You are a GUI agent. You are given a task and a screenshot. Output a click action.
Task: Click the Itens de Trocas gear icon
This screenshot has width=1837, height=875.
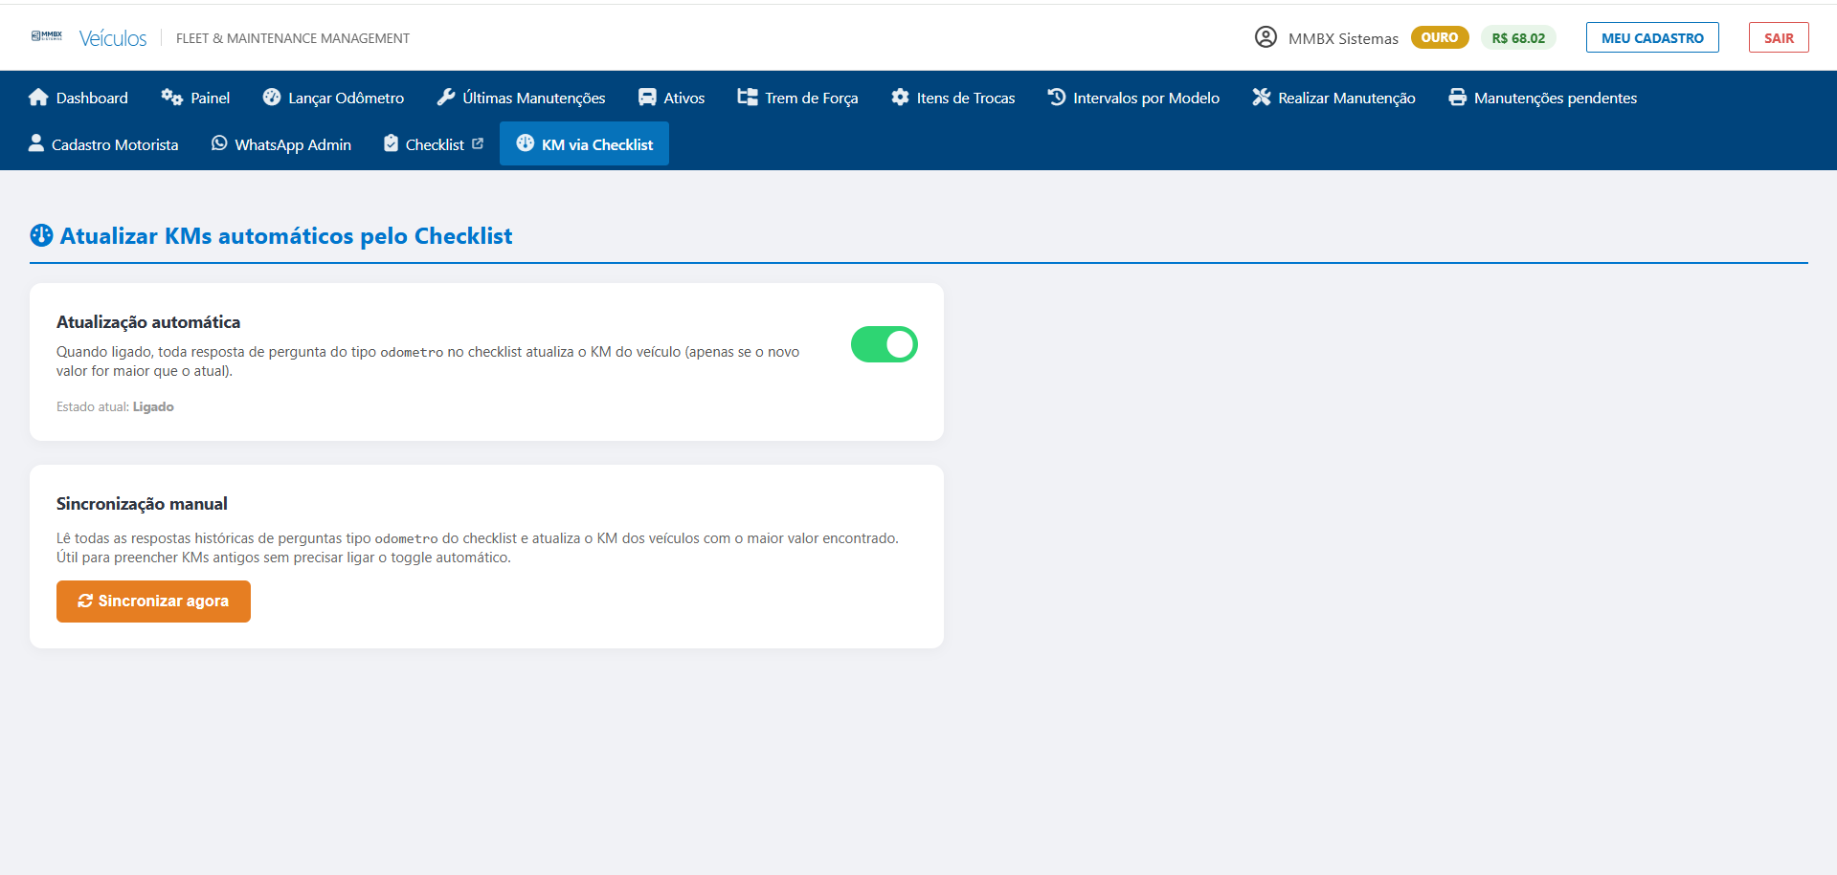[900, 98]
